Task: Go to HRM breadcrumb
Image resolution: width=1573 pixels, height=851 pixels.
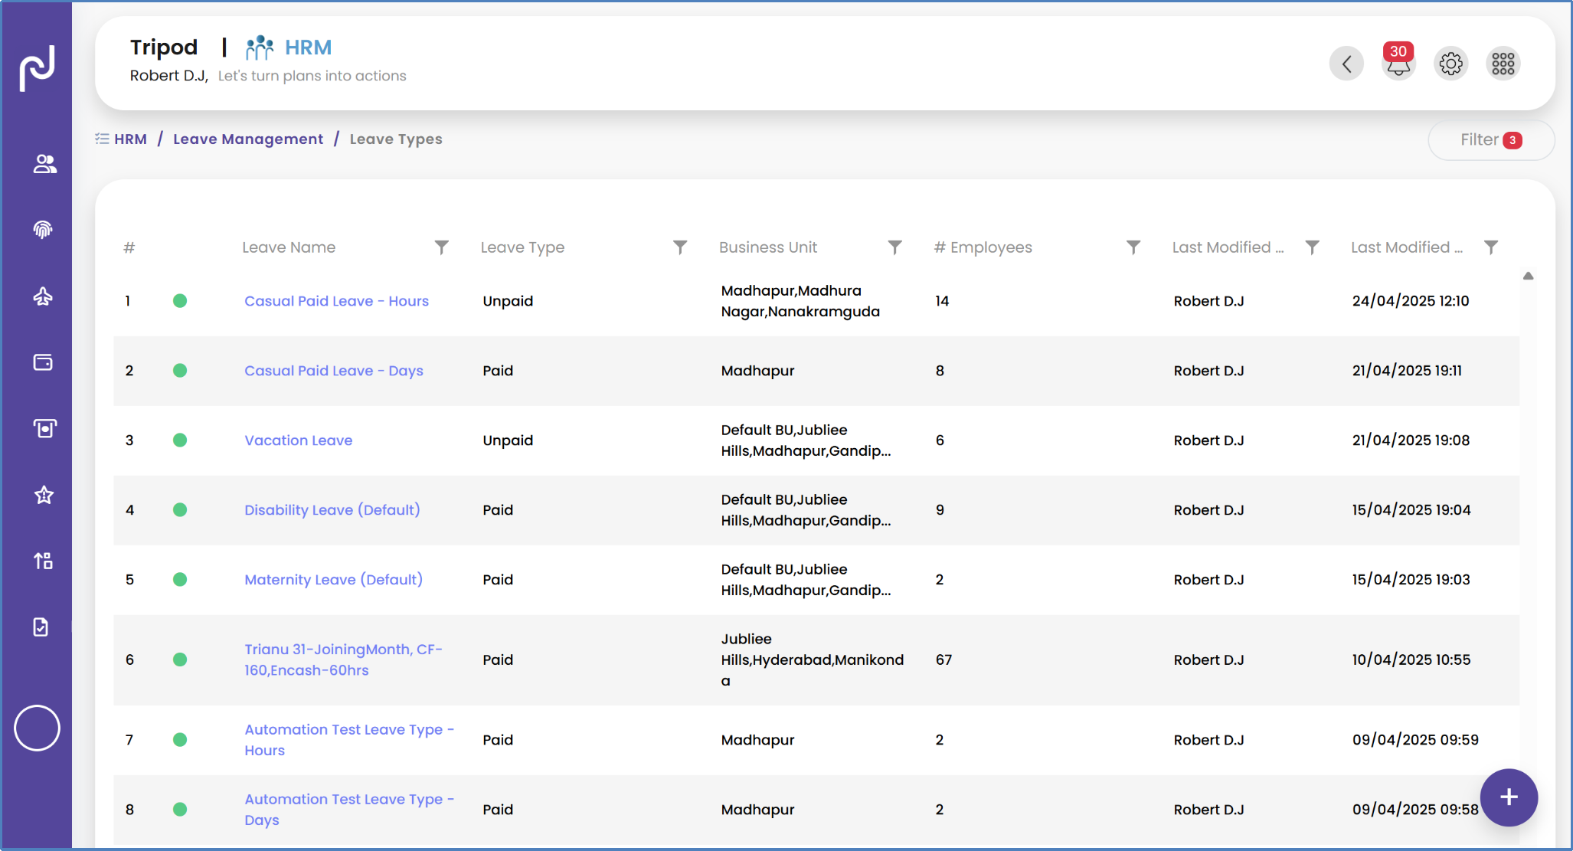Action: click(x=130, y=139)
